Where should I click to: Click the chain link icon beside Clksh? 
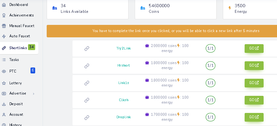coord(87,100)
